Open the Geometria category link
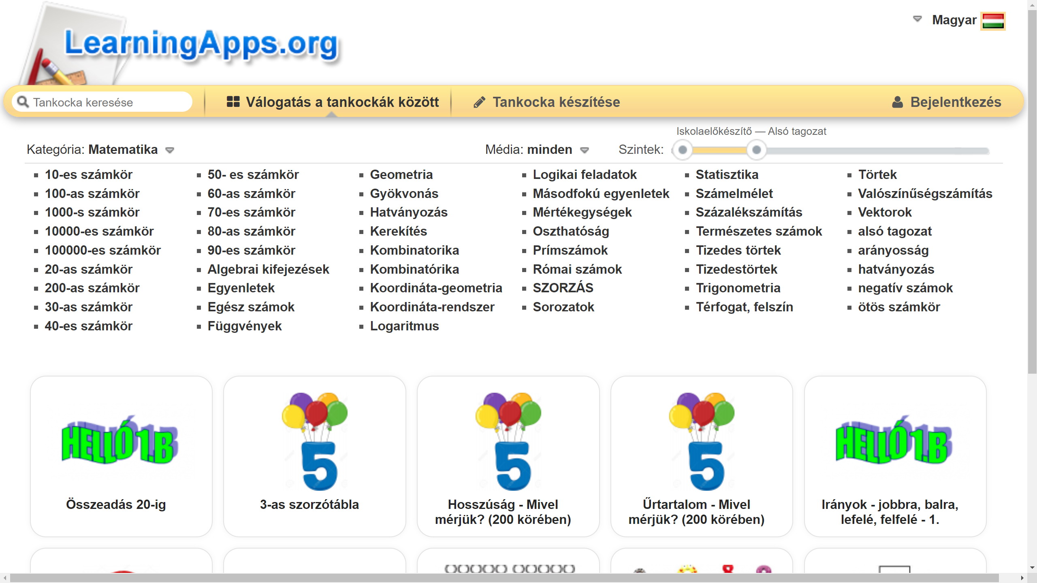Viewport: 1037px width, 583px height. pyautogui.click(x=401, y=174)
